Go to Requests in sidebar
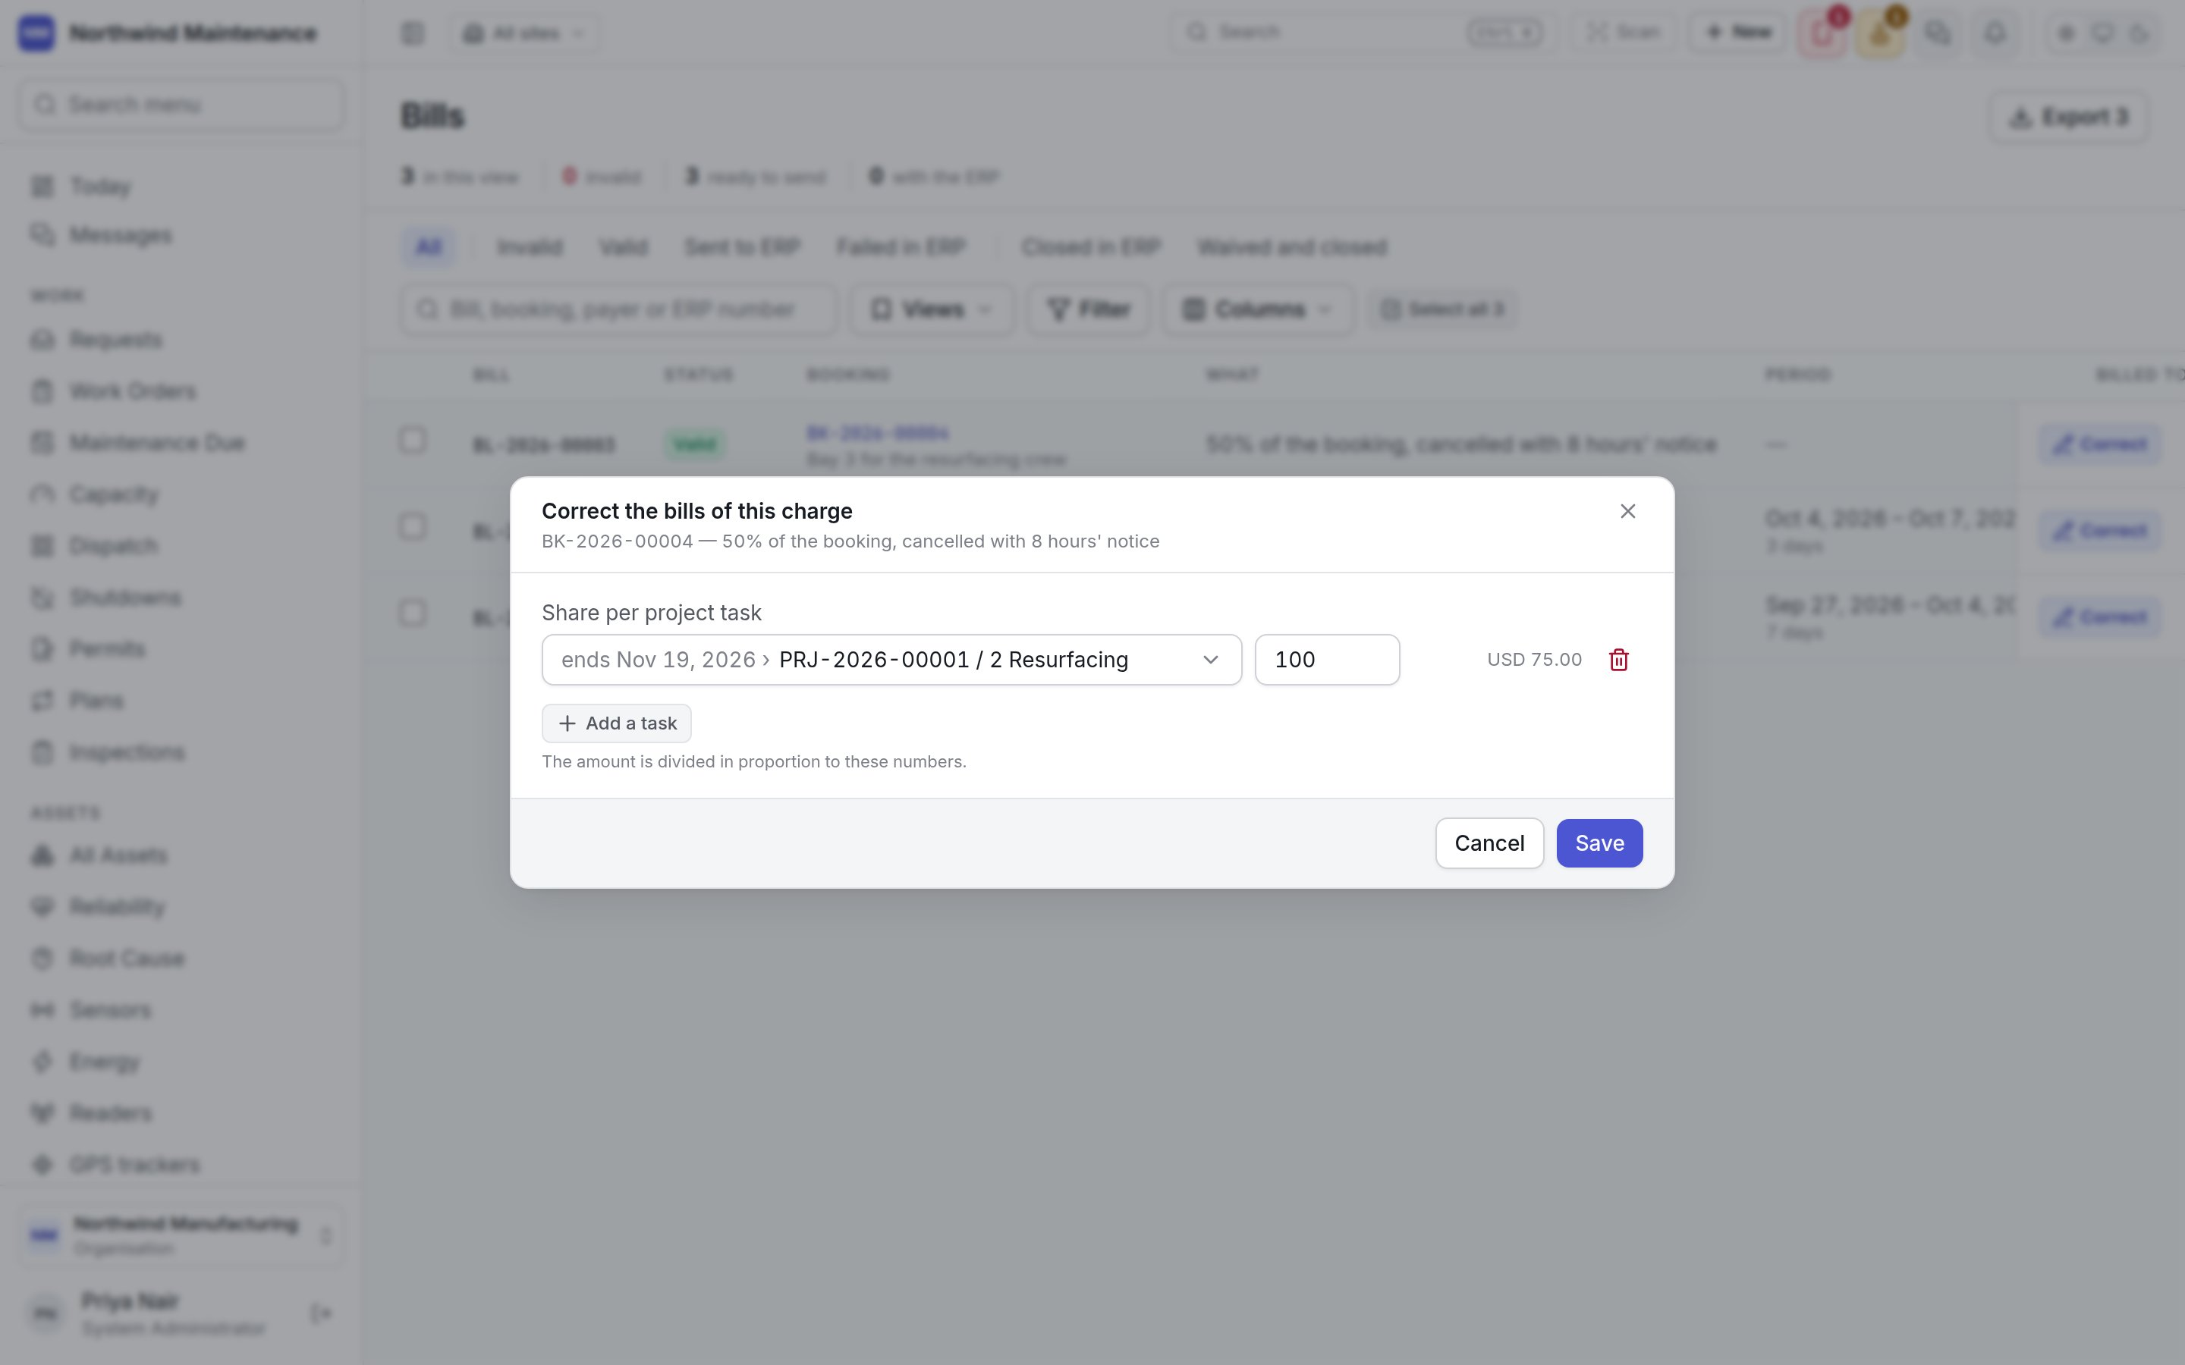This screenshot has width=2185, height=1365. click(x=181, y=340)
